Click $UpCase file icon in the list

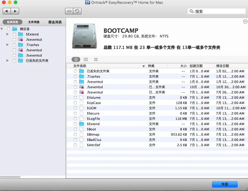pyautogui.click(x=81, y=103)
